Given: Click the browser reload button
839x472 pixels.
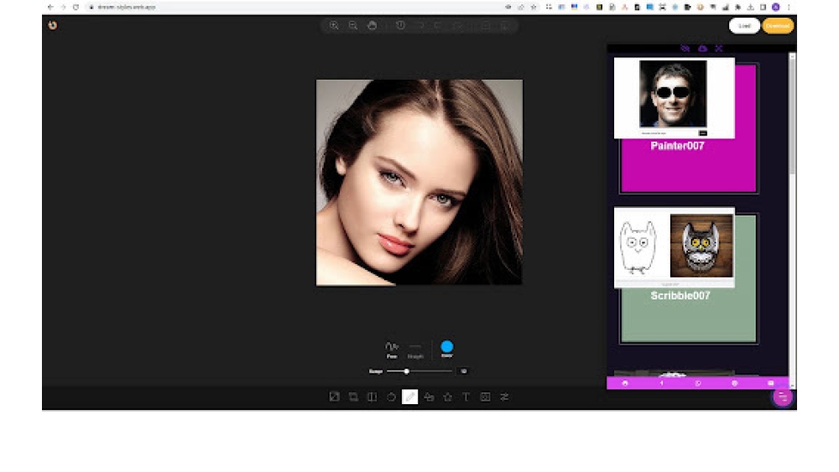Looking at the screenshot, I should click(76, 7).
